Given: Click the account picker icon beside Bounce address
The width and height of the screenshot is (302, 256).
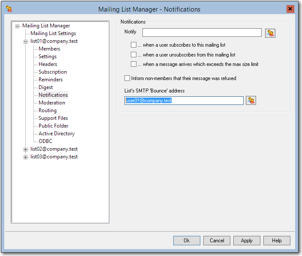Looking at the screenshot, I should pyautogui.click(x=251, y=101).
